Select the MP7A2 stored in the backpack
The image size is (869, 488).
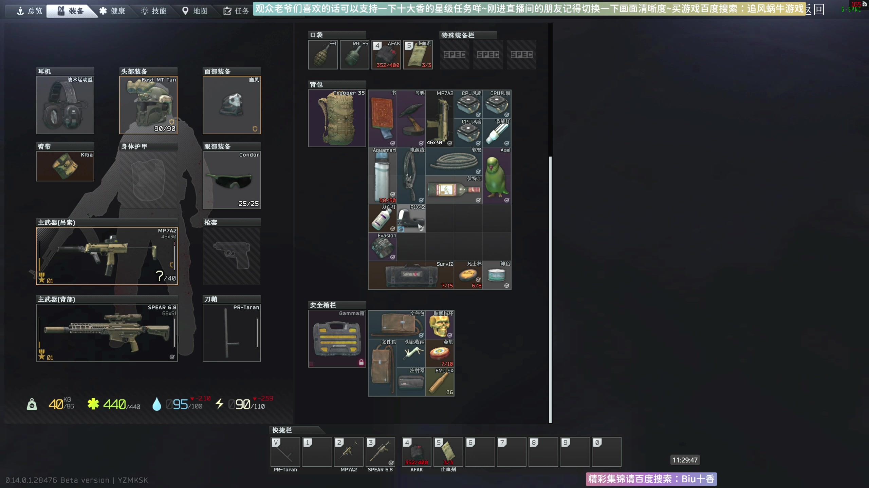coord(440,118)
